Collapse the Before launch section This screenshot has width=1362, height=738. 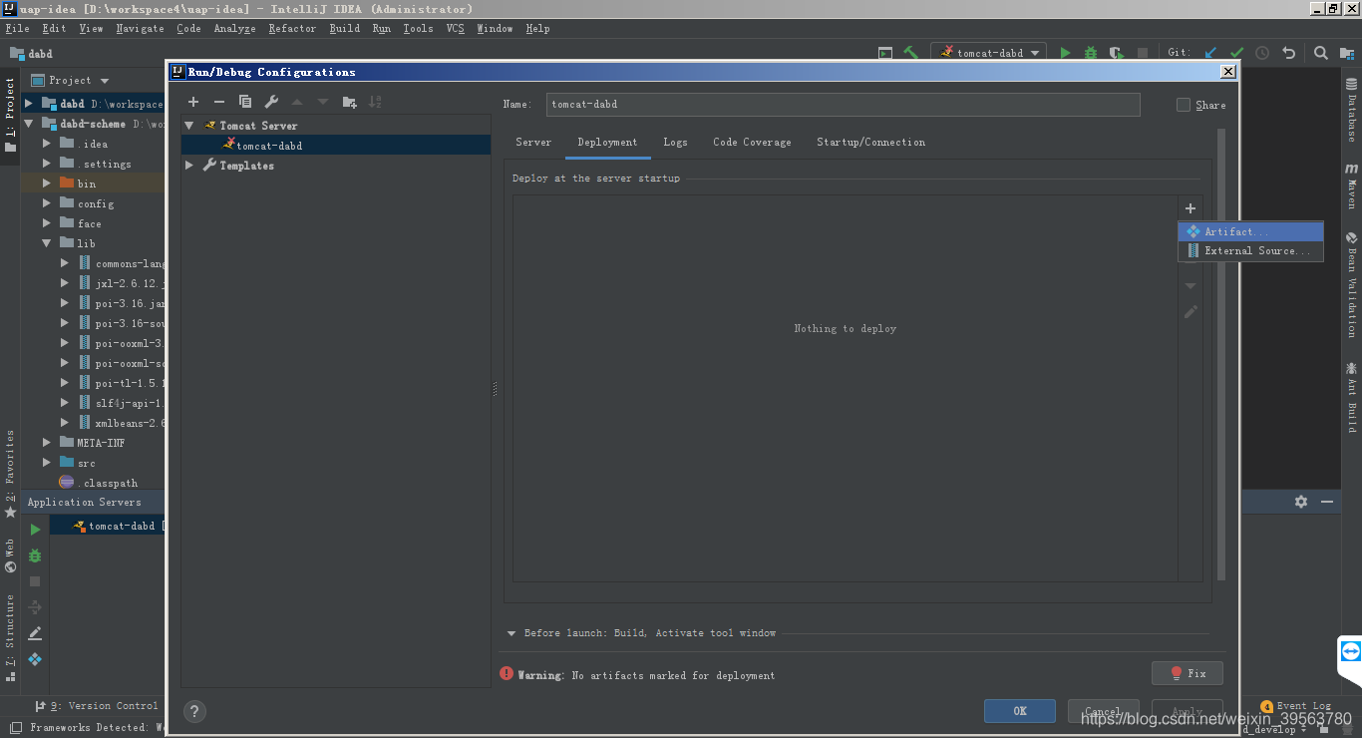point(511,633)
